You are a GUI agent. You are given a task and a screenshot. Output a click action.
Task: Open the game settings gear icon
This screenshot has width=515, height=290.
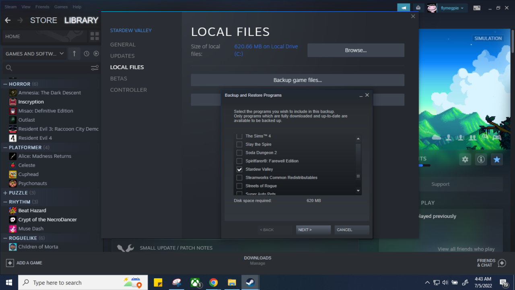(x=465, y=159)
